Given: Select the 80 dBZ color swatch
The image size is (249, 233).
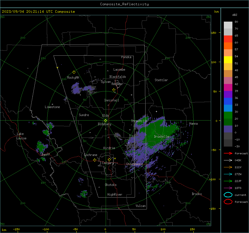Looking at the screenshot, I should pyautogui.click(x=228, y=25).
